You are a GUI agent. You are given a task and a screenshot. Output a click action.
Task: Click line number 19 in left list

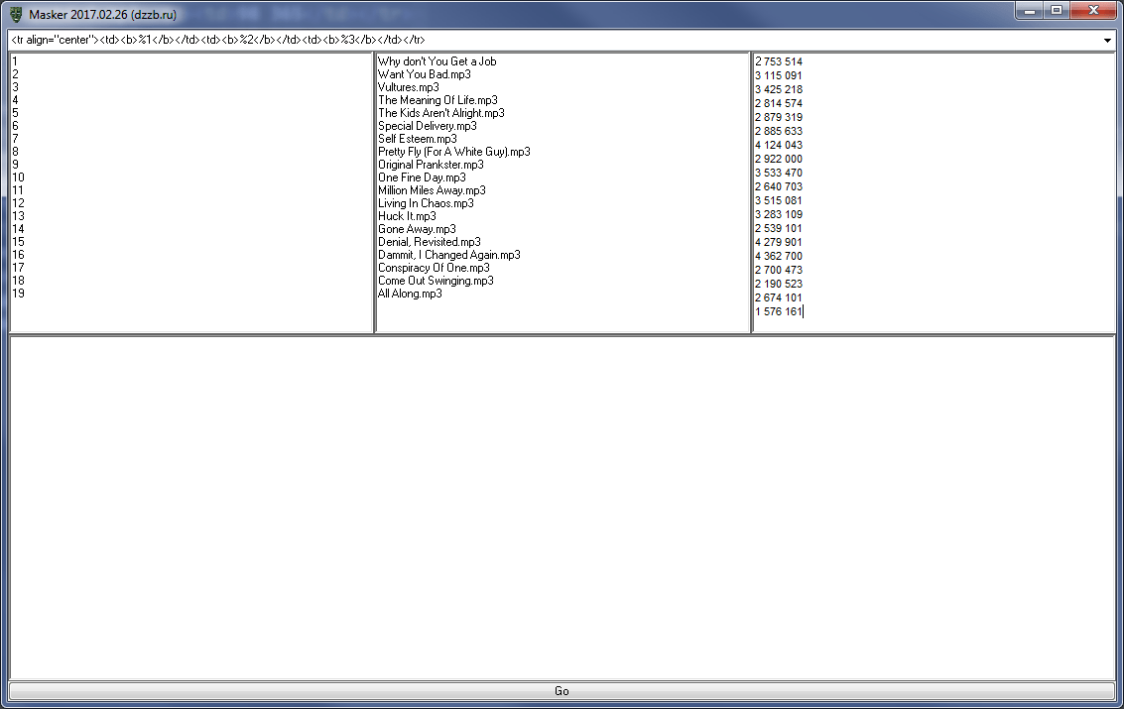[18, 294]
